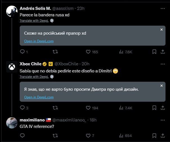Like Andrés Solís M.'s tweet
The width and height of the screenshot is (170, 142).
point(88,52)
